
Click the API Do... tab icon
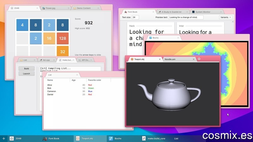(80, 60)
